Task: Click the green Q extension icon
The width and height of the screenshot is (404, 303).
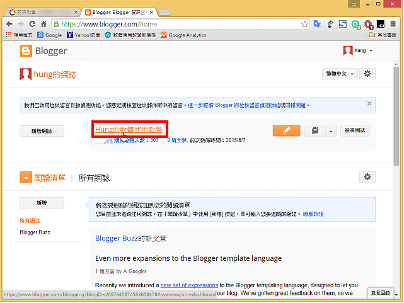Action: (355, 25)
